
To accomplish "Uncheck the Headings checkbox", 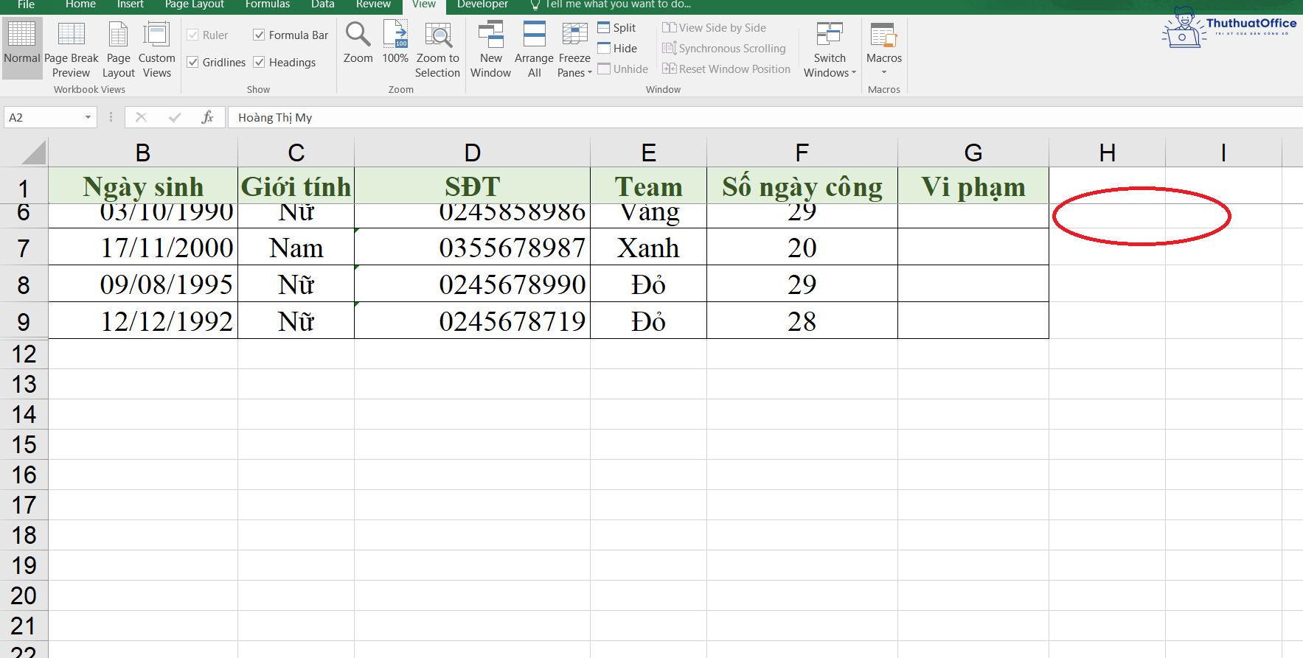I will click(259, 63).
